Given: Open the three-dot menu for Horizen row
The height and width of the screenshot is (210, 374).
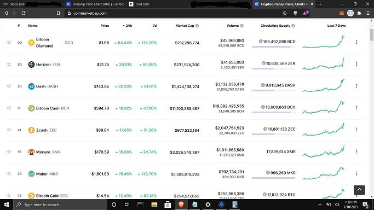Looking at the screenshot, I should (356, 64).
